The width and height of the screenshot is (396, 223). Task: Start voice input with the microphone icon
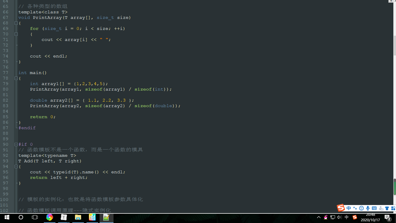[368, 208]
